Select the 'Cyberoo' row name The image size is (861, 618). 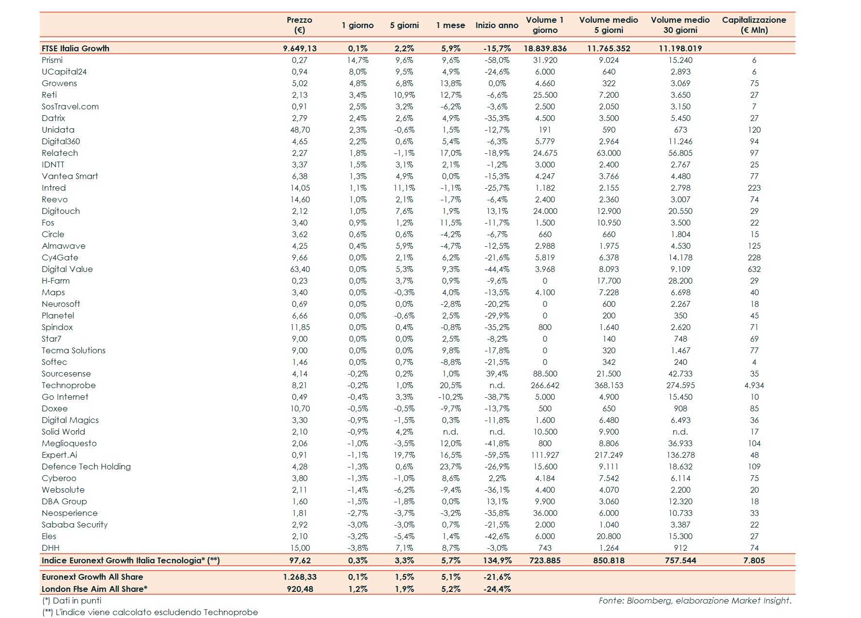59,478
